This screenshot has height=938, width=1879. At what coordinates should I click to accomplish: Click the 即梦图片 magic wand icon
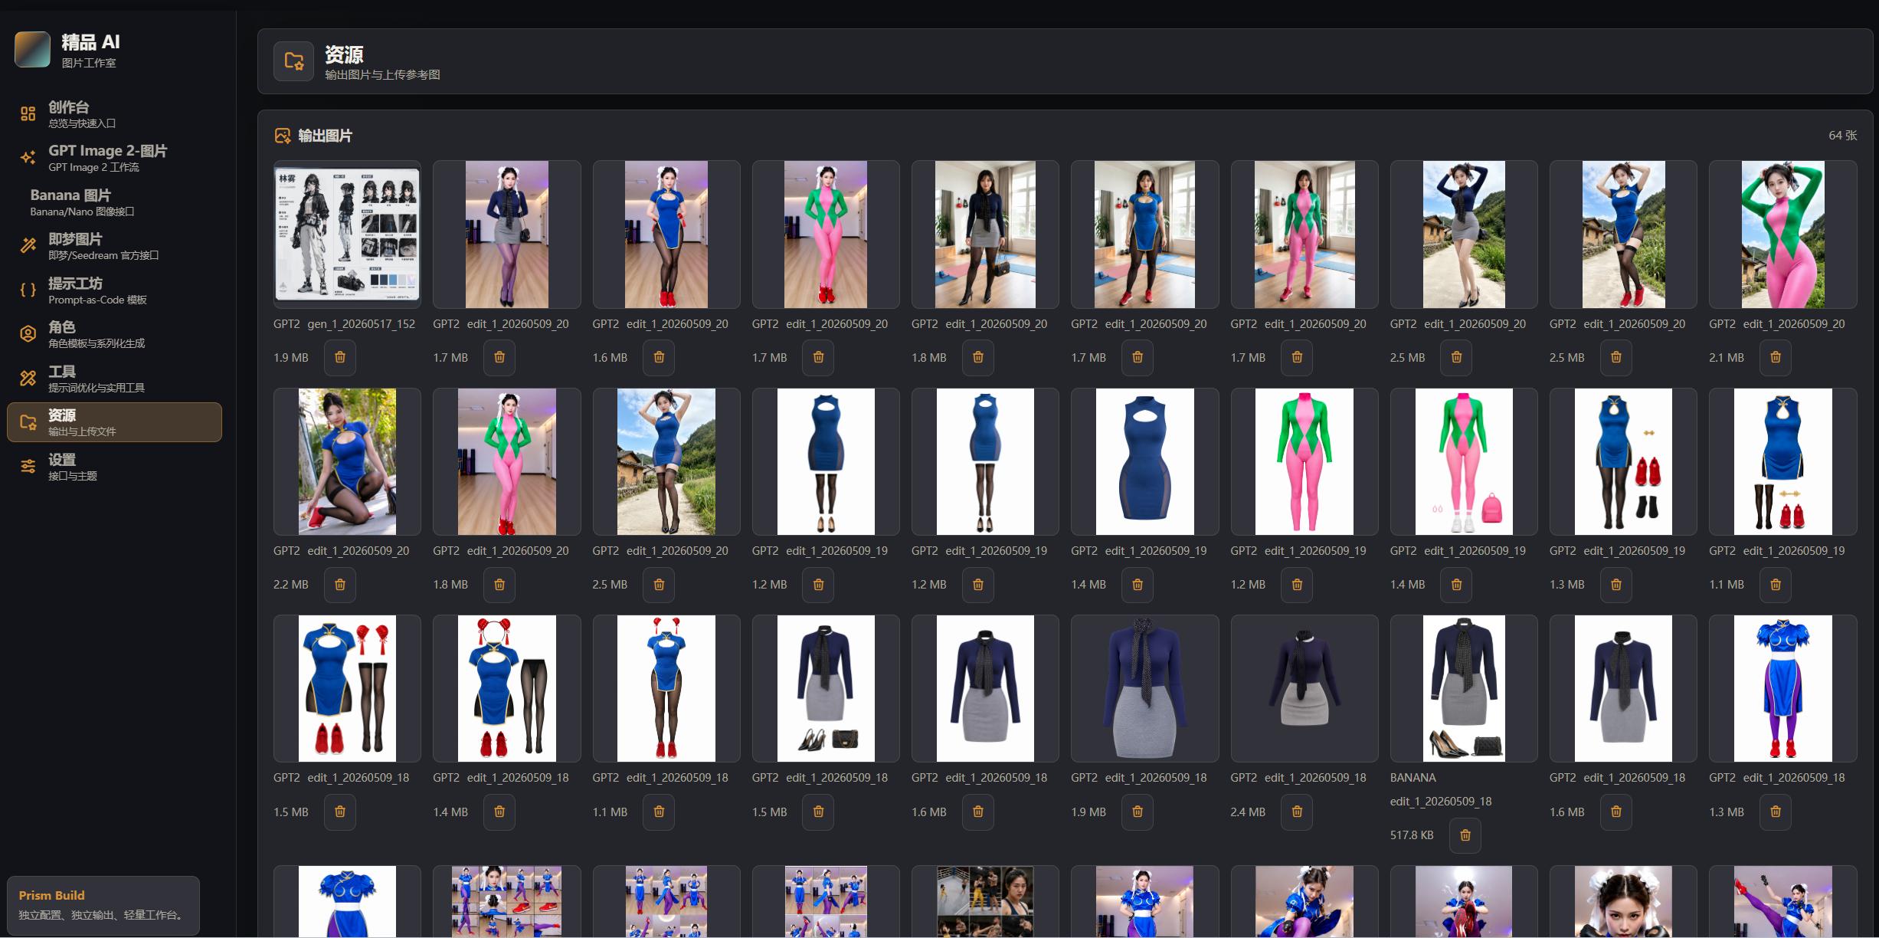[x=28, y=246]
